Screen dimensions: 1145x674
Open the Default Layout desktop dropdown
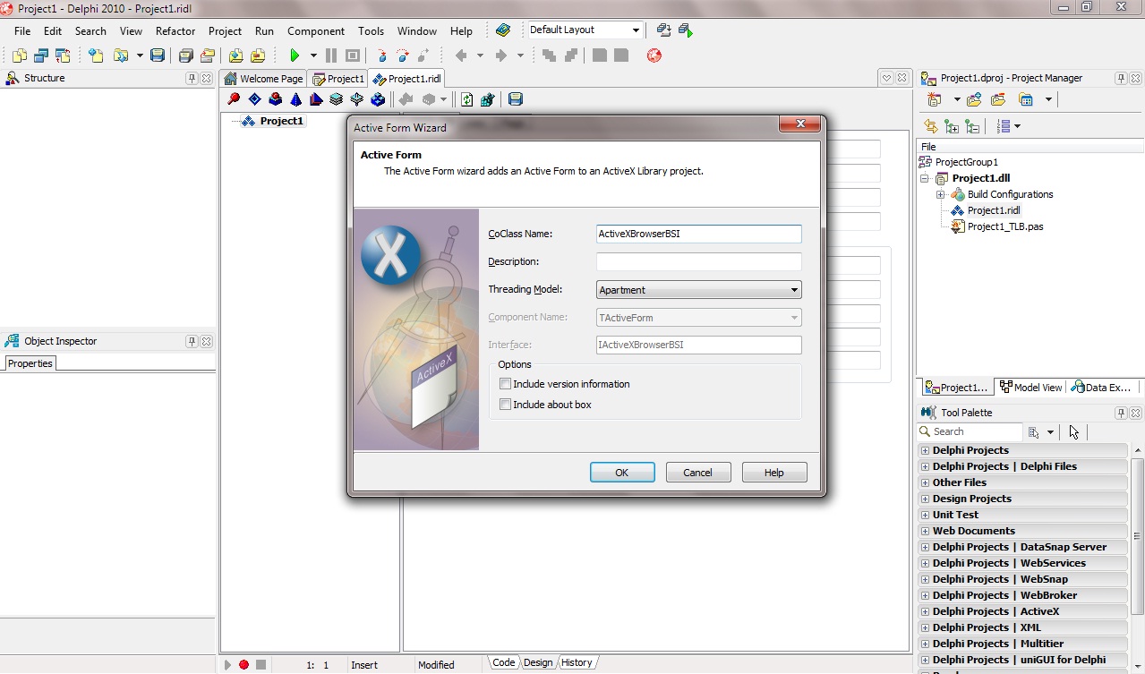[637, 30]
